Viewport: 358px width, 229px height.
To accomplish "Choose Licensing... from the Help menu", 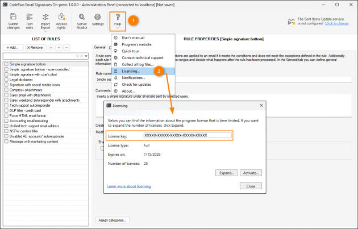I will pyautogui.click(x=143, y=71).
